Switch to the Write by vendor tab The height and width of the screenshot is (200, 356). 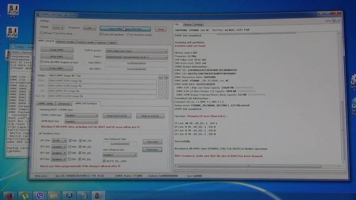pyautogui.click(x=66, y=42)
